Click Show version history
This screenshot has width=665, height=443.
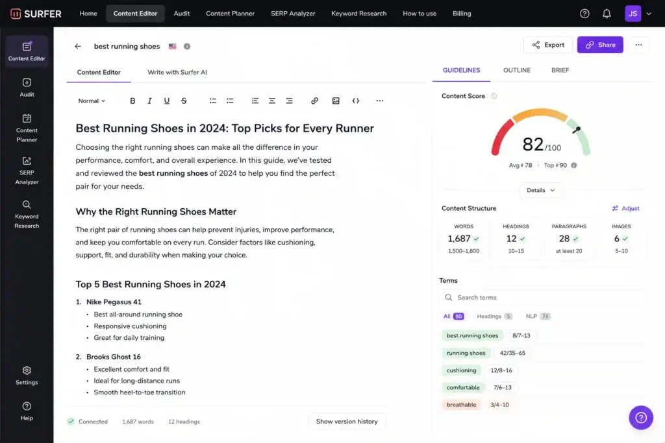347,422
